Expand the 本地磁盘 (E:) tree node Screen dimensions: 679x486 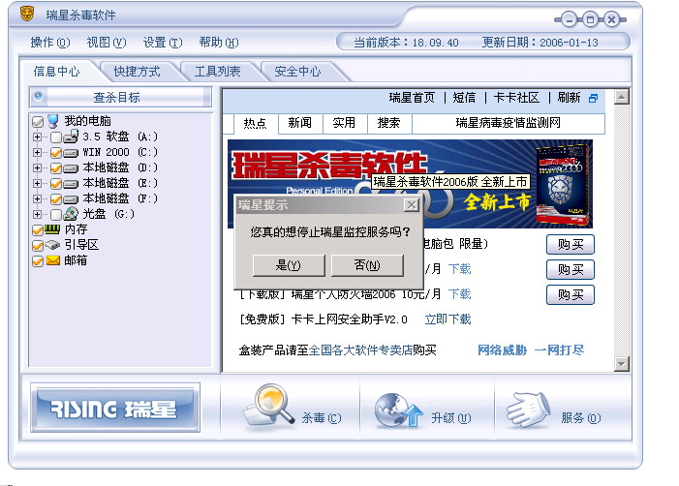pos(37,184)
